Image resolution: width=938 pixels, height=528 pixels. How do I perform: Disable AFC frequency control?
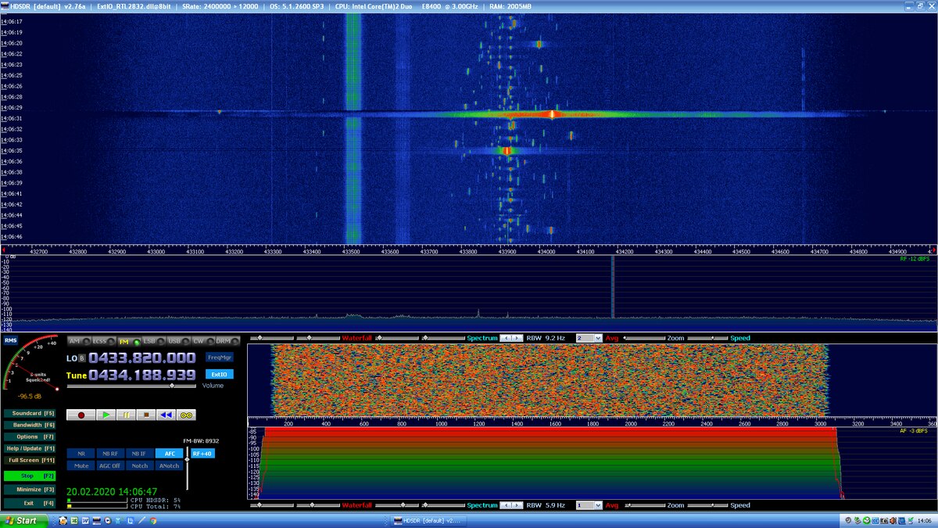pyautogui.click(x=169, y=454)
